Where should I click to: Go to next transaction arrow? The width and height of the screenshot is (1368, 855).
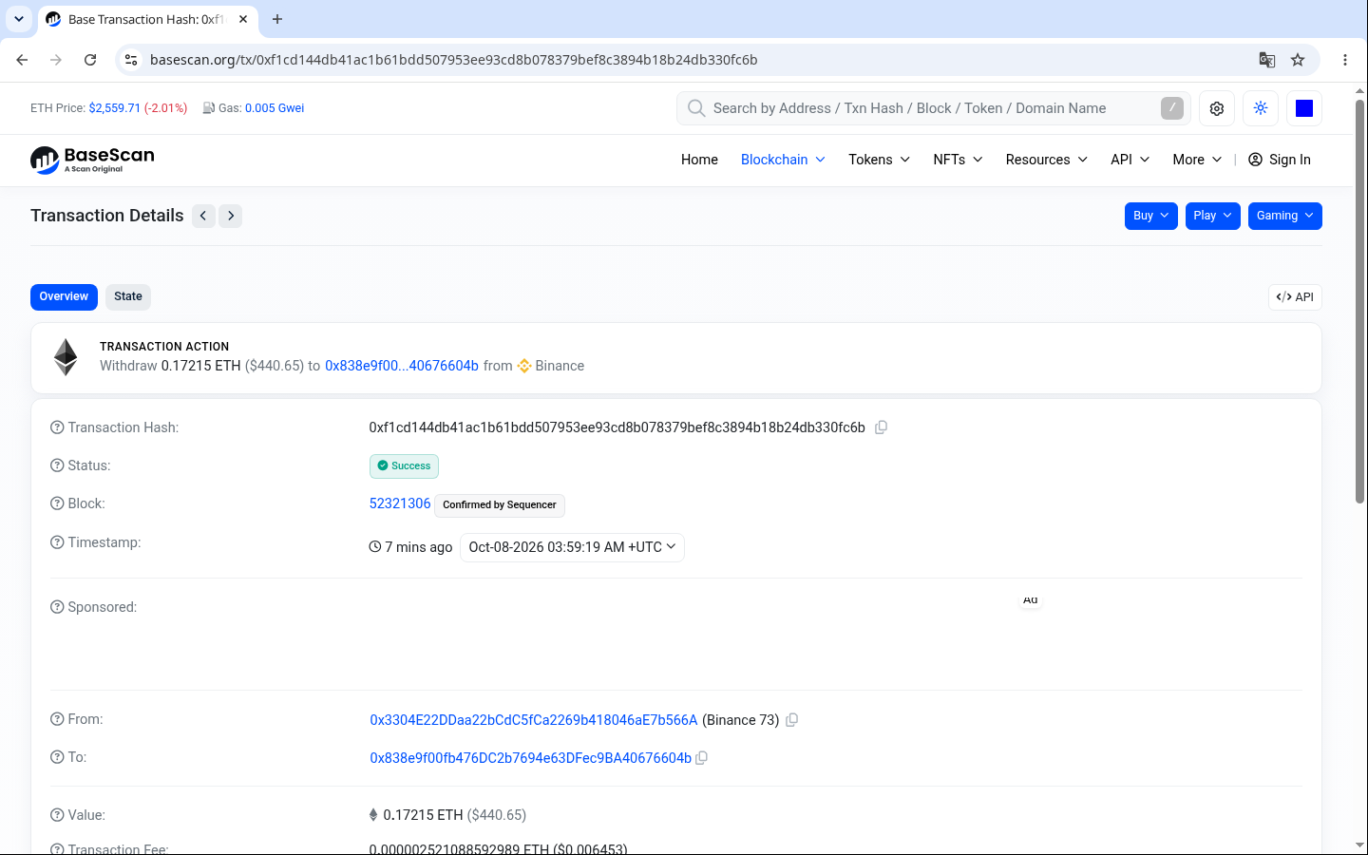(x=231, y=216)
